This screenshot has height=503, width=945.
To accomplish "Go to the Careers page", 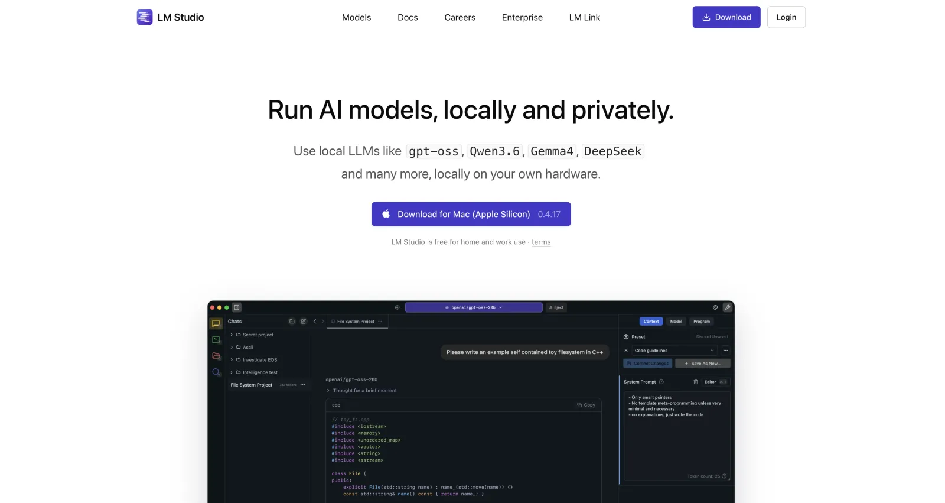I will [x=460, y=17].
